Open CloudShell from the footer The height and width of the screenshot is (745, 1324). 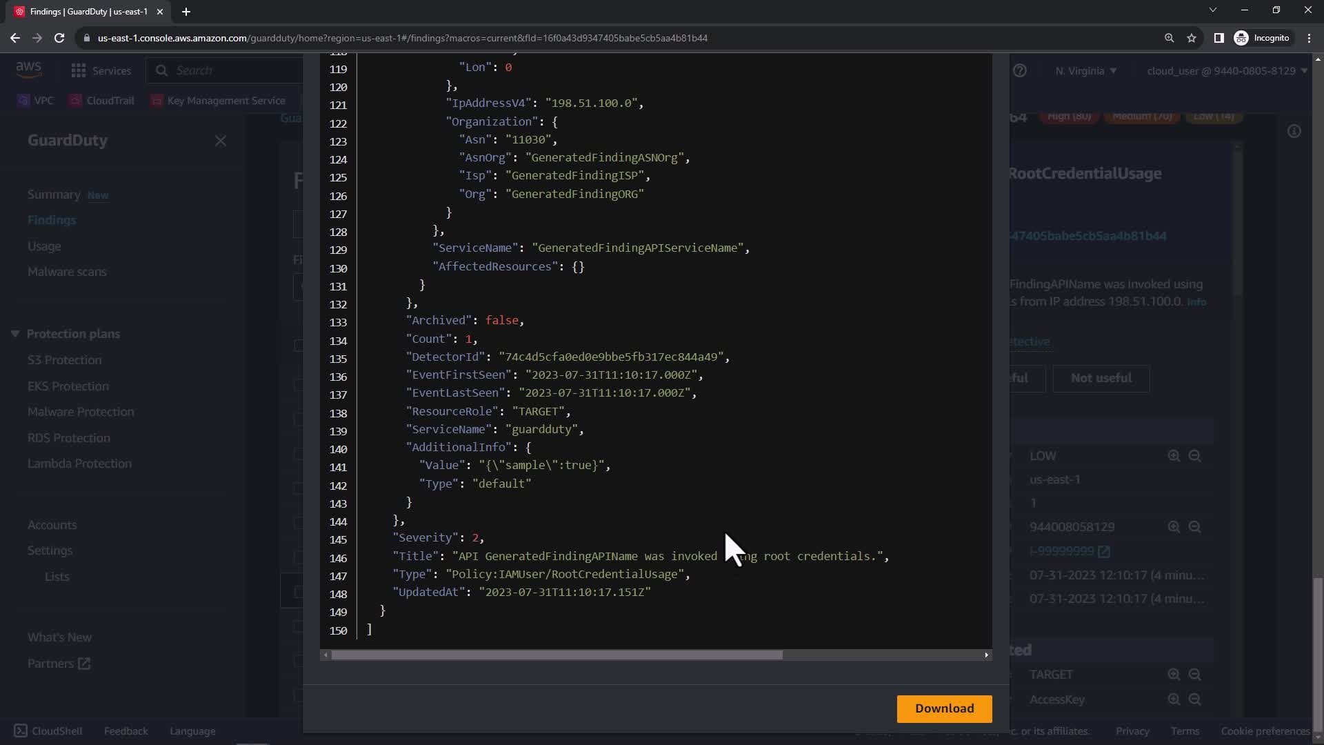[x=48, y=731]
